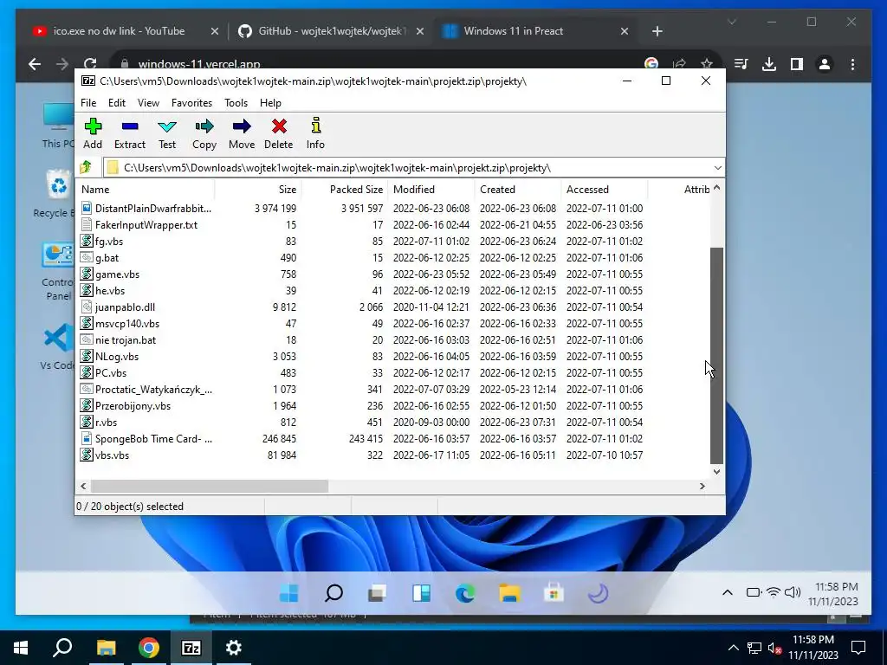Click the horizontal scrollbar left arrow
Viewport: 887px width, 665px height.
(84, 486)
